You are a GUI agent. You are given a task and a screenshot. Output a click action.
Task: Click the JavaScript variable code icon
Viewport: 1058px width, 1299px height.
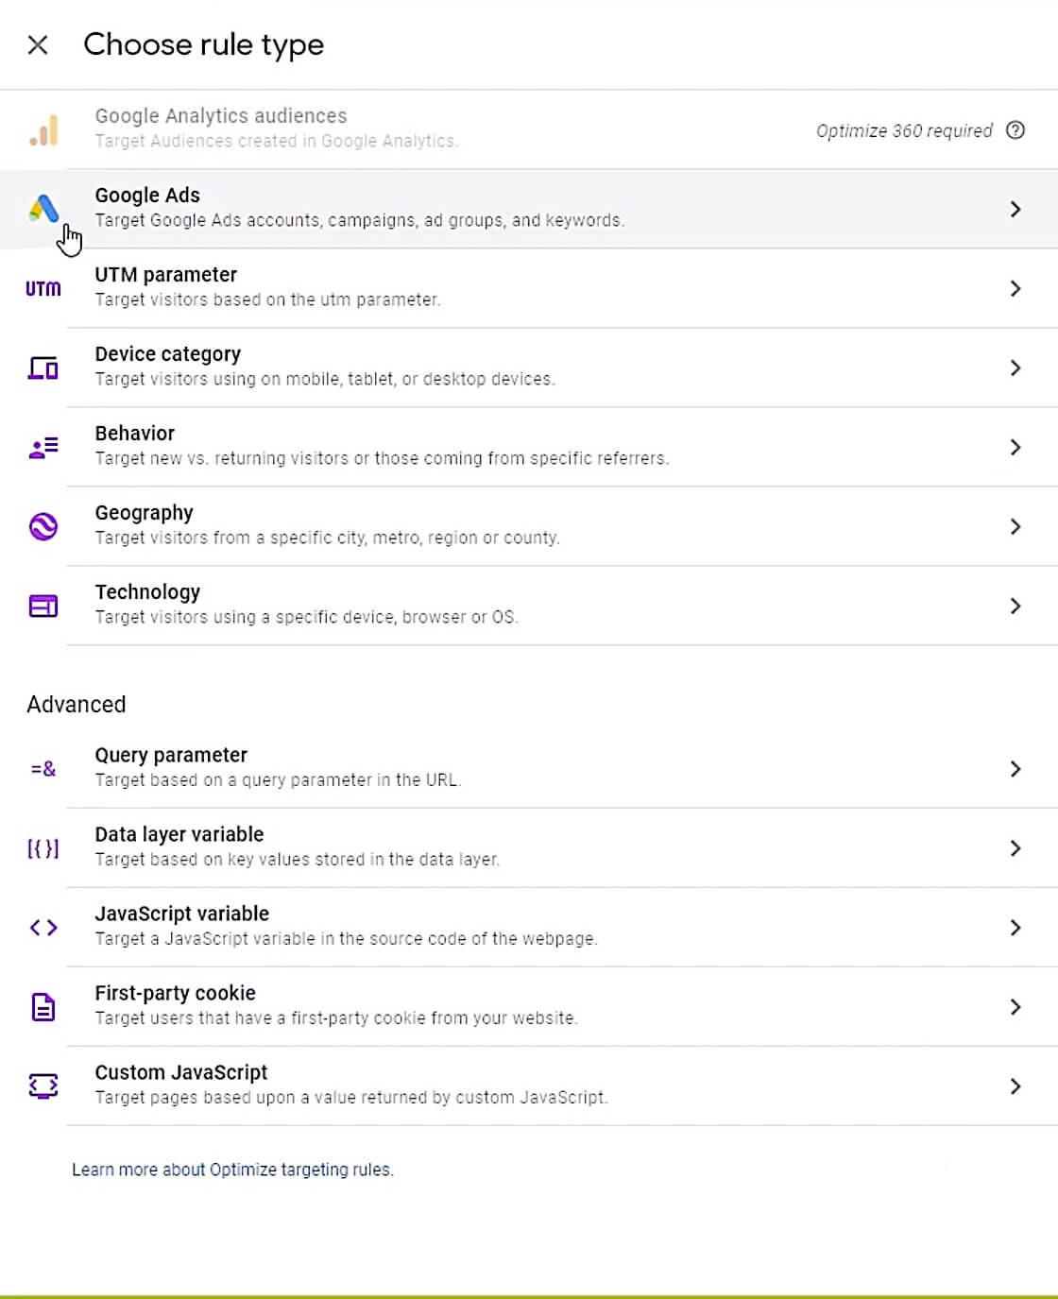pos(43,928)
